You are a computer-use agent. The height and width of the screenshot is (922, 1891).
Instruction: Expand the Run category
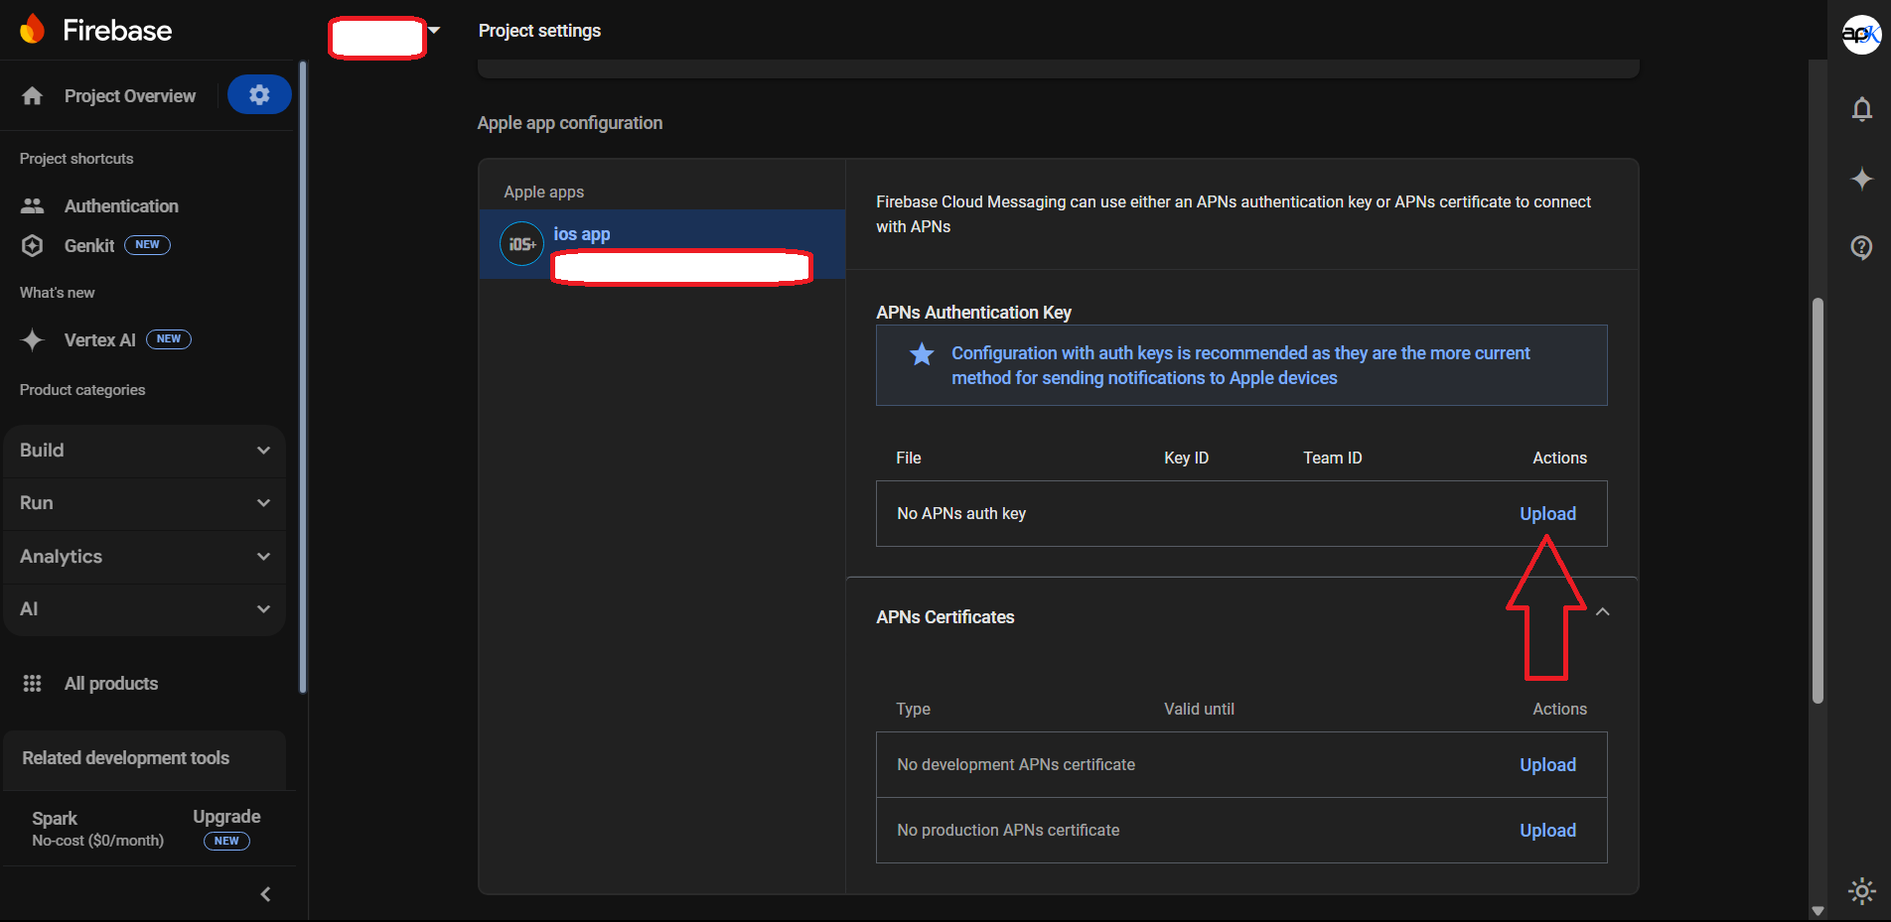145,503
